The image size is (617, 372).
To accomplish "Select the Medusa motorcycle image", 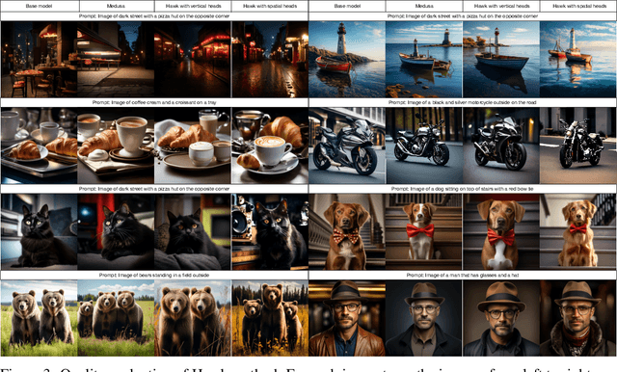I will point(424,146).
